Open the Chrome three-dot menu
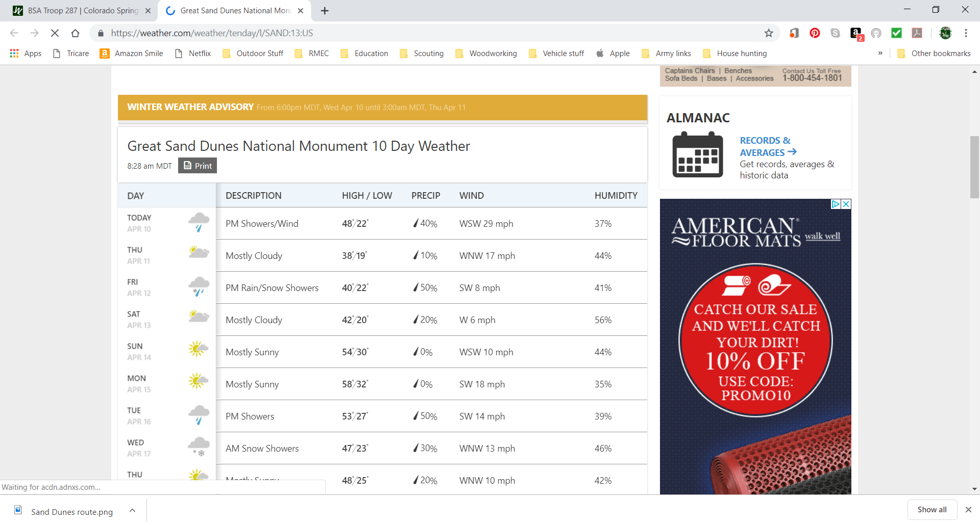980x525 pixels. [966, 33]
